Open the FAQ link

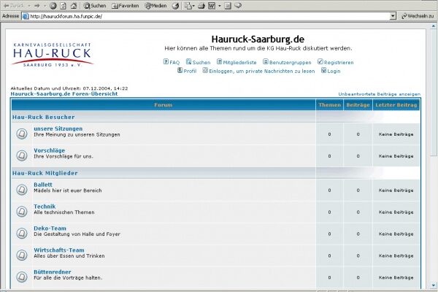174,63
